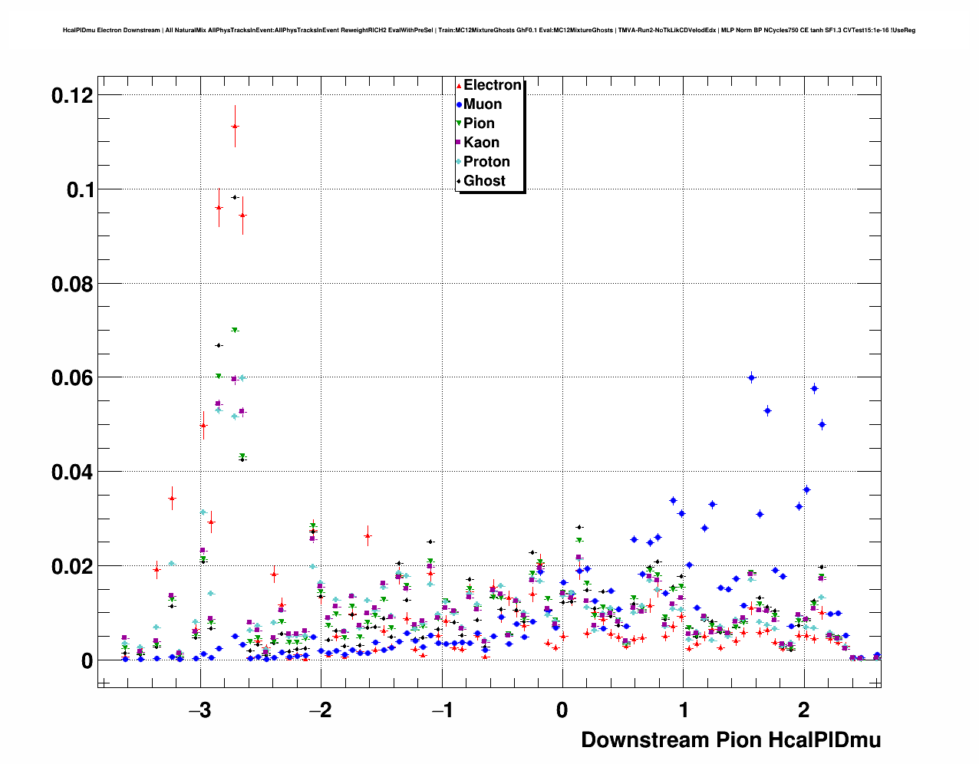This screenshot has height=764, width=979.
Task: Click the green Pion point near 0.07
Action: (x=235, y=331)
